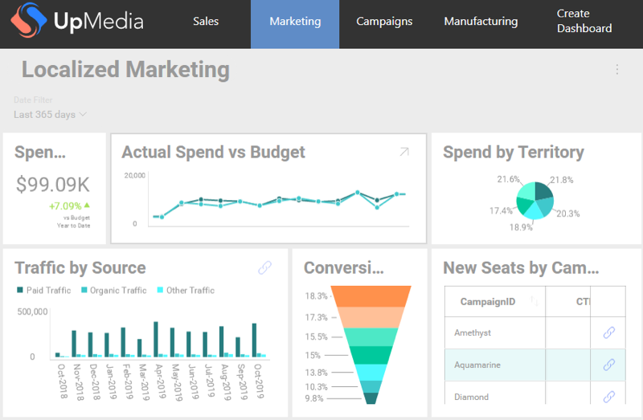Click the link icon in Aquamarine row

point(609,365)
